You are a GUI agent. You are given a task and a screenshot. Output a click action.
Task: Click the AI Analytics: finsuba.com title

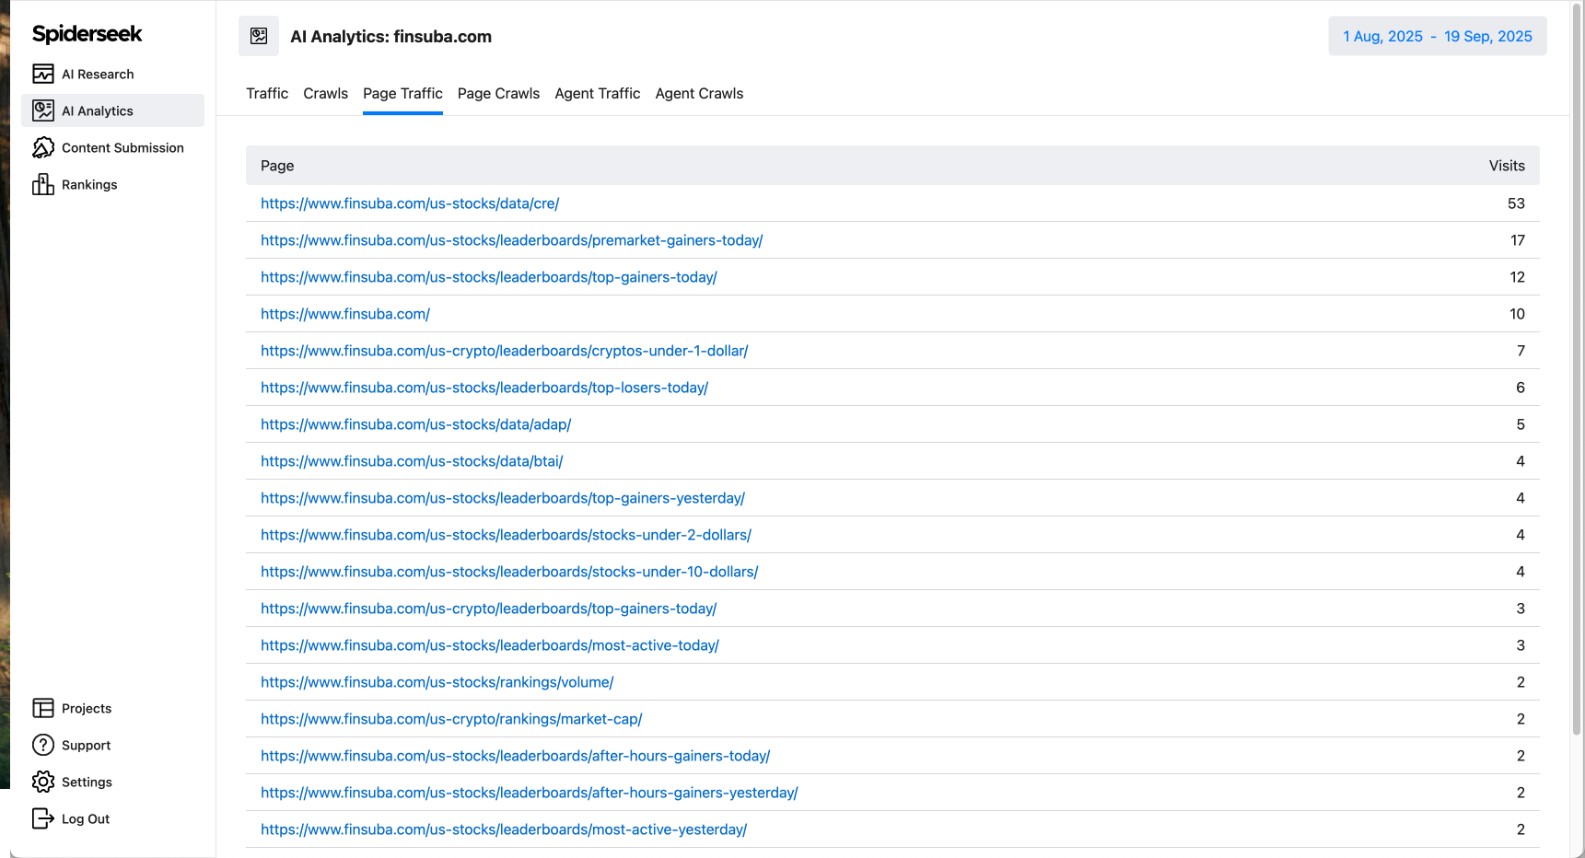click(x=390, y=37)
